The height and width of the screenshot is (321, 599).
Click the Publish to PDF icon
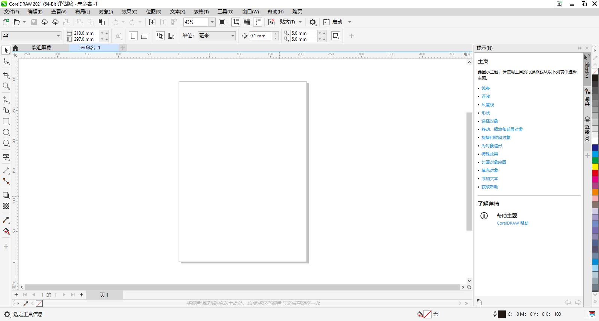pos(174,22)
